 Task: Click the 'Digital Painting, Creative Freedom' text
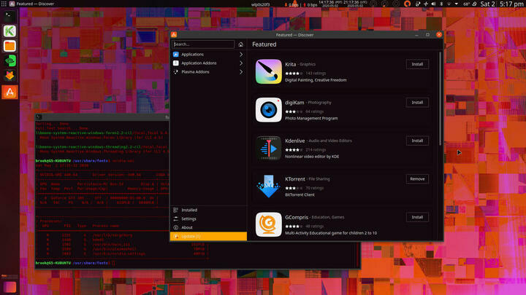[316, 80]
